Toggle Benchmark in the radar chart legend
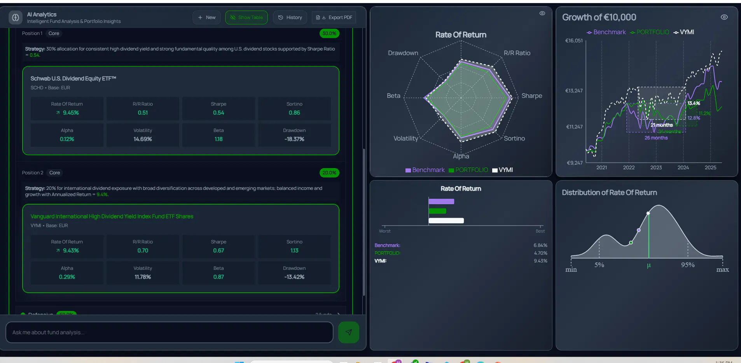Screen dimensions: 741x363 (x=425, y=170)
